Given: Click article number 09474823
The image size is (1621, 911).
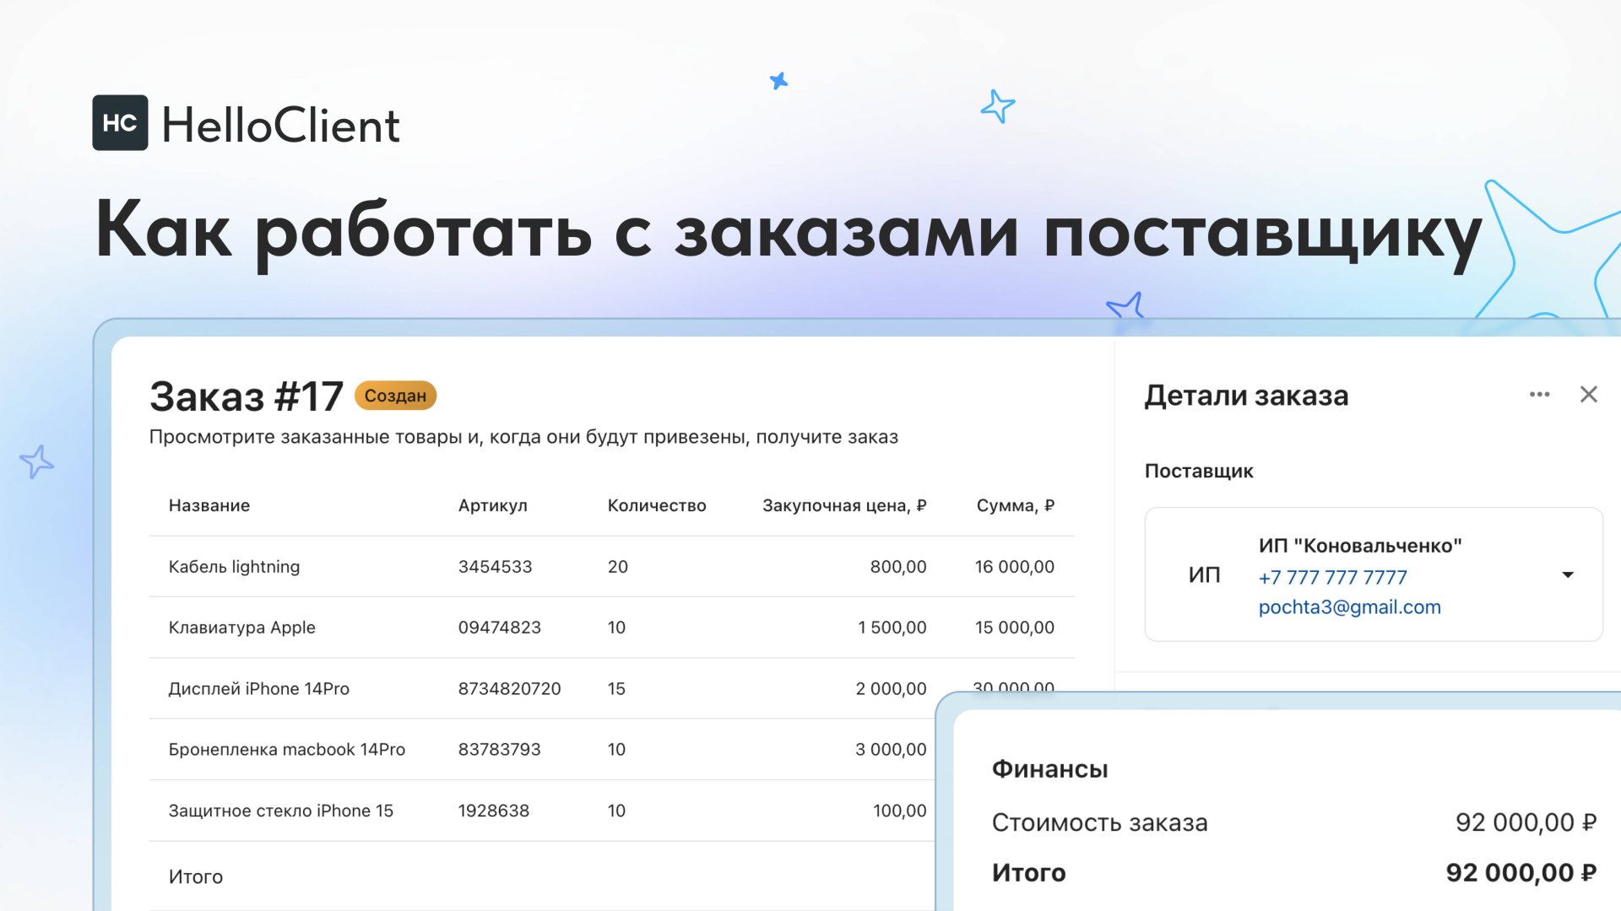Looking at the screenshot, I should [x=499, y=628].
